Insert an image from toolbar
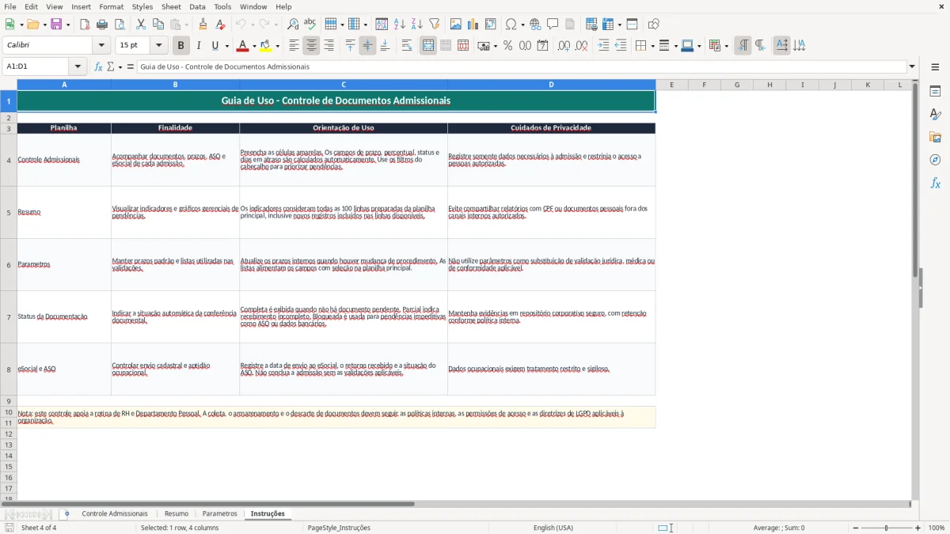The height and width of the screenshot is (534, 950). [x=456, y=25]
